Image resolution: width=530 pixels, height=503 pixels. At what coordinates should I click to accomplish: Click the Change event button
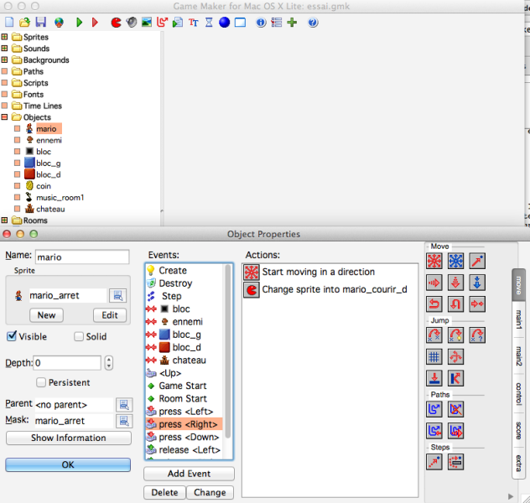210,493
